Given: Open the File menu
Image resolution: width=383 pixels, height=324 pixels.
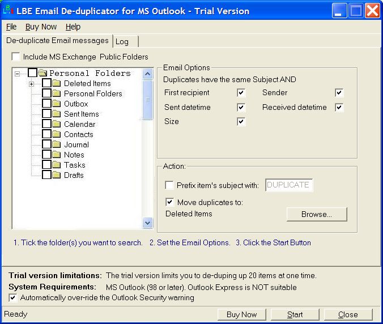Looking at the screenshot, I should (11, 27).
